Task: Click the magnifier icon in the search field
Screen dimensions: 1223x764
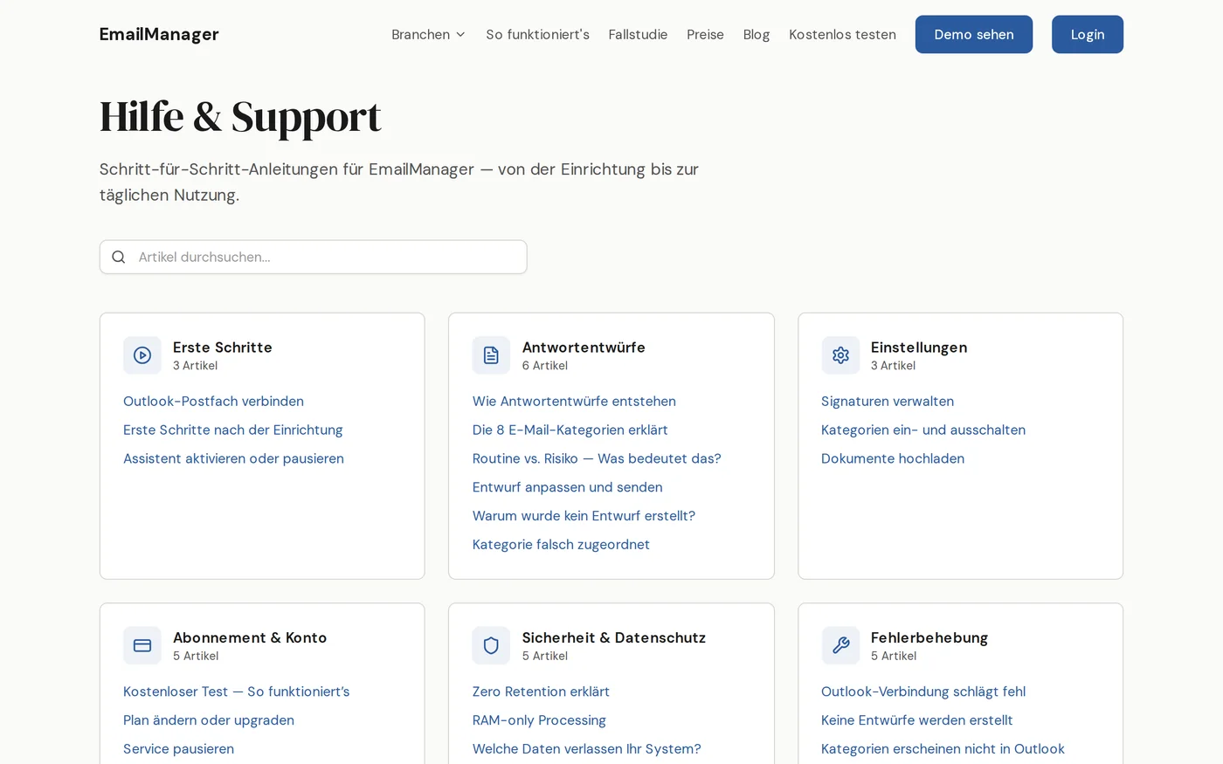Action: 119,257
